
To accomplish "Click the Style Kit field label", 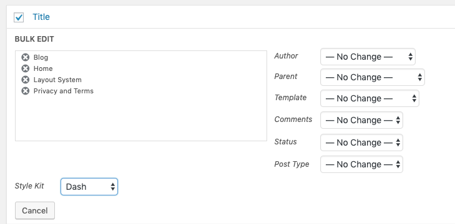I will (29, 186).
